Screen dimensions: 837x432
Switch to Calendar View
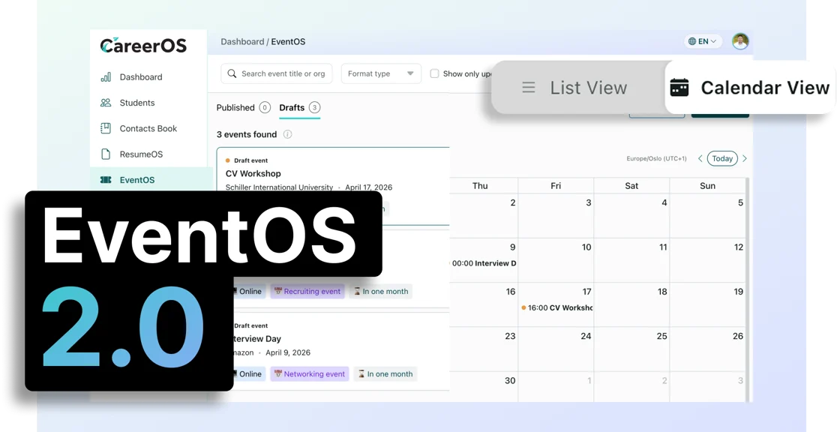pyautogui.click(x=750, y=88)
